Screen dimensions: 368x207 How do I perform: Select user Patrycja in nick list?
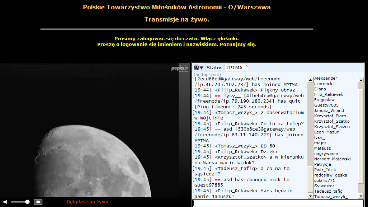322,165
